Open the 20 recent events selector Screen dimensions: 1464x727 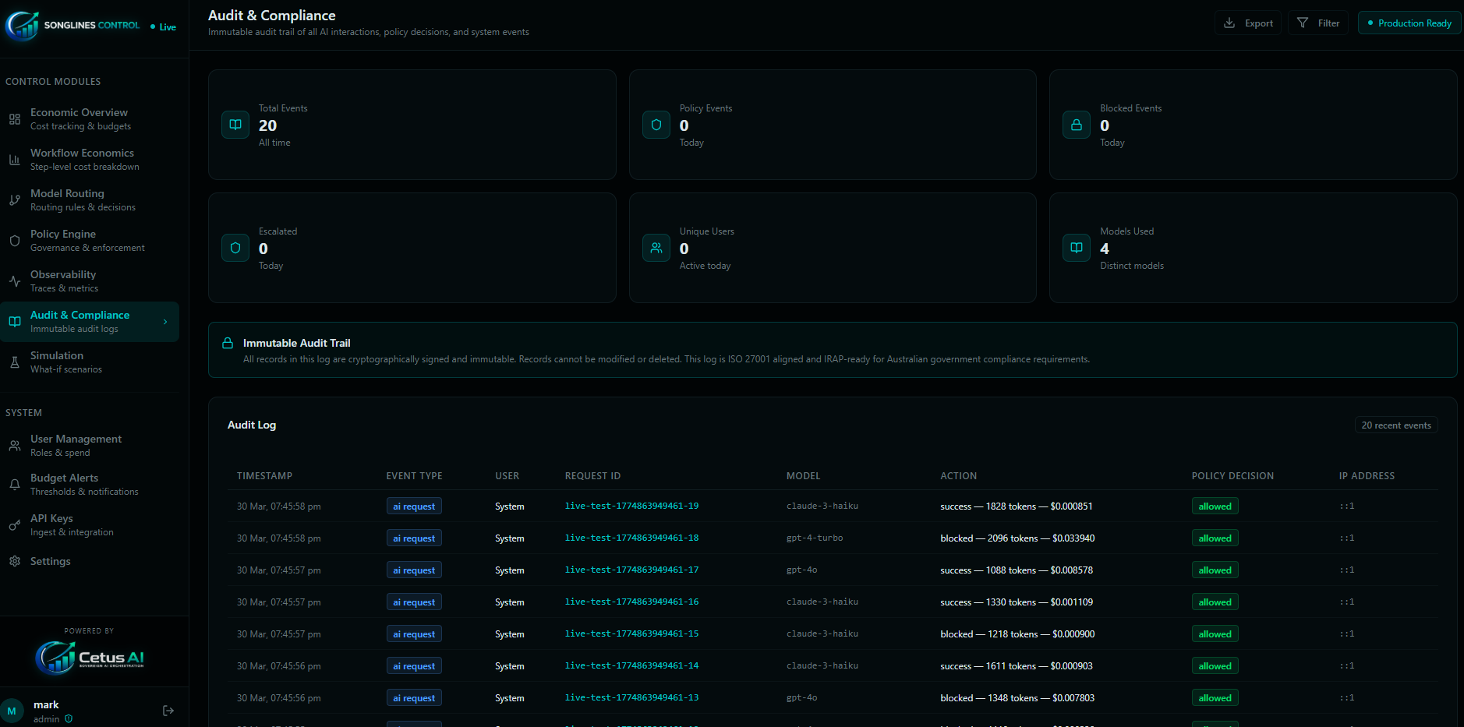tap(1396, 425)
